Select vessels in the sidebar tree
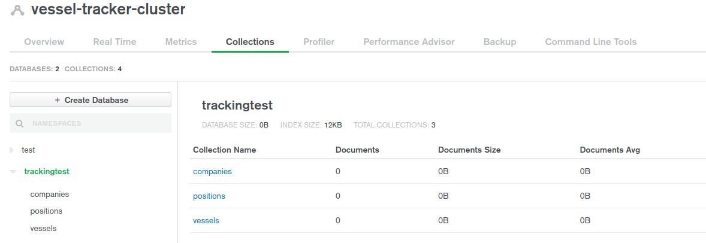 [x=43, y=228]
